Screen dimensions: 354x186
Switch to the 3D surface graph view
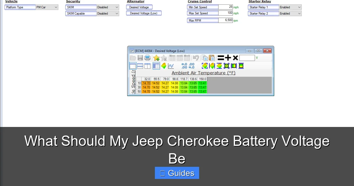click(x=164, y=66)
